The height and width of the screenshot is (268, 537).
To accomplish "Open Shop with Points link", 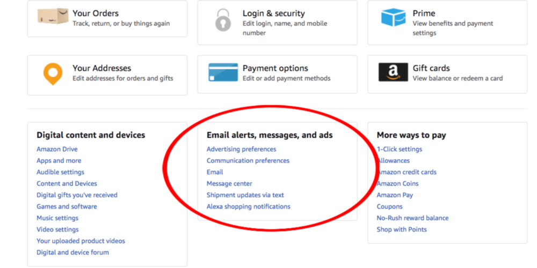I will pos(402,229).
